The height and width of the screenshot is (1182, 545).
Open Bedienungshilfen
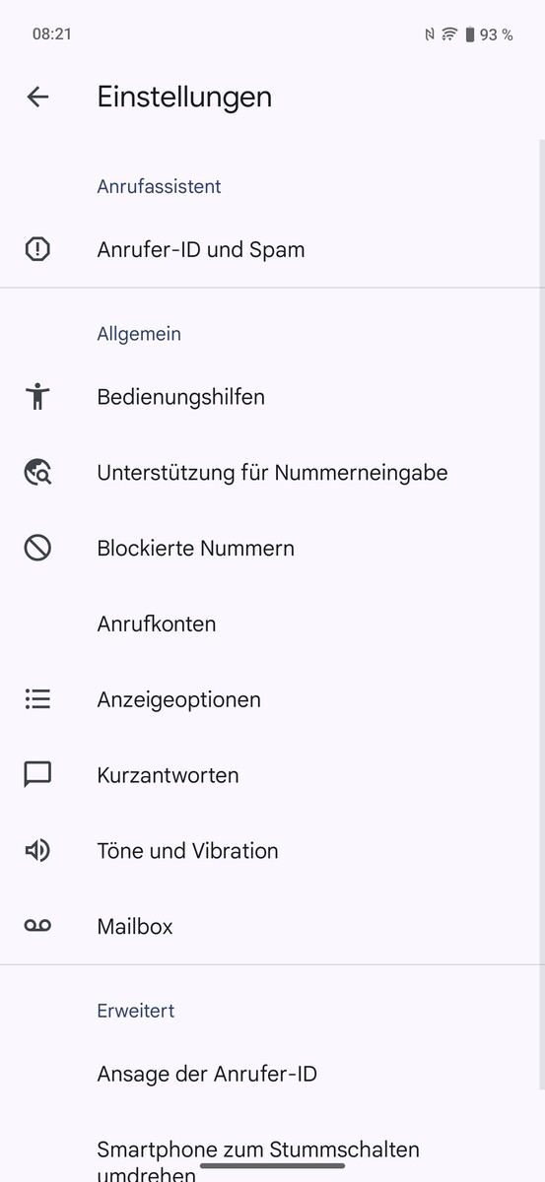tap(272, 397)
